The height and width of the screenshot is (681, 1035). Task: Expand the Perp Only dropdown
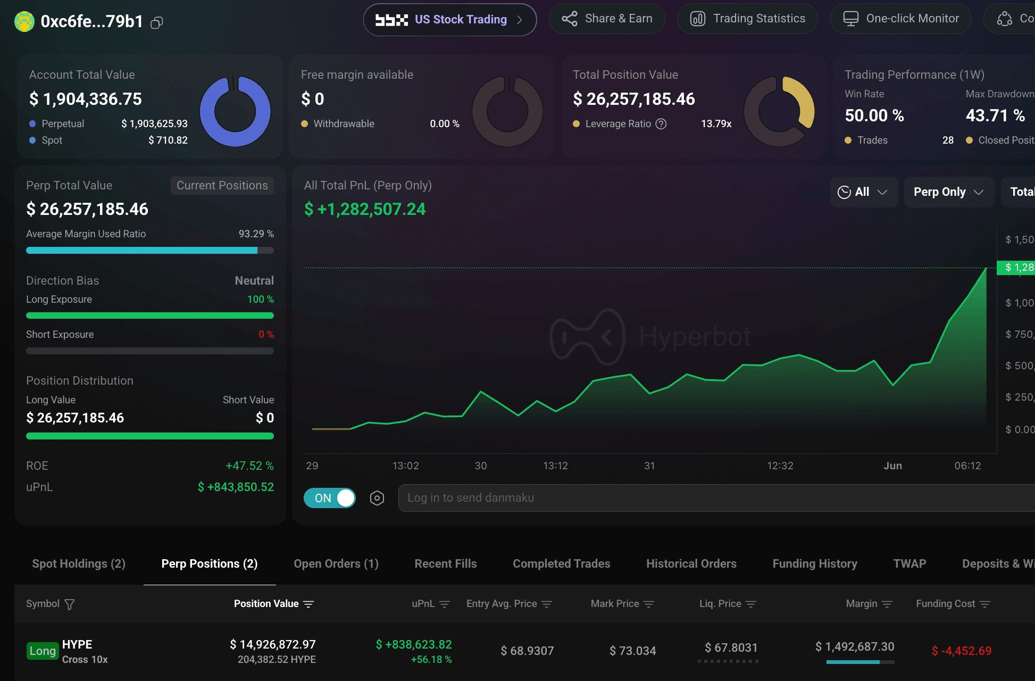[x=949, y=192]
